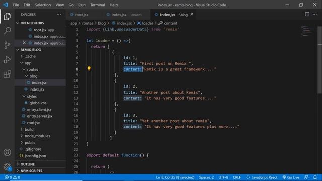The image size is (322, 181).
Task: Expand the NPM Scripts section
Action: (40, 171)
